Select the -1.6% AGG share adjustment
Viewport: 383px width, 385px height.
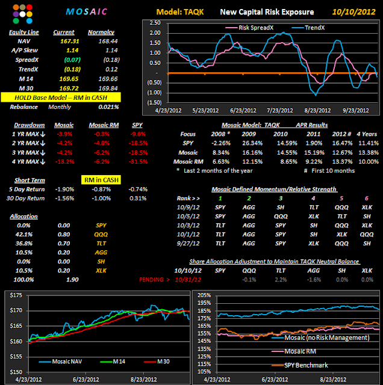(x=314, y=280)
